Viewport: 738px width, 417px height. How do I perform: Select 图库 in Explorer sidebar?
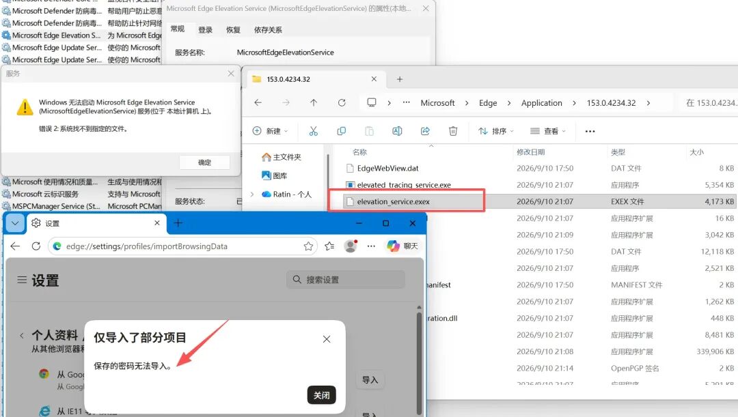coord(275,175)
